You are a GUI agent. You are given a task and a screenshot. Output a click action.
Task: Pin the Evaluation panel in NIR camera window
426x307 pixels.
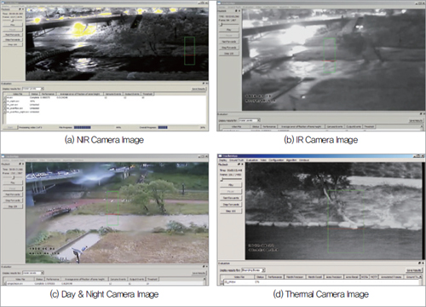pos(204,84)
